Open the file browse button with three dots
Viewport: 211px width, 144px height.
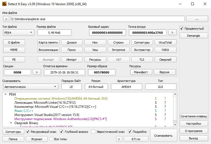pos(197,19)
